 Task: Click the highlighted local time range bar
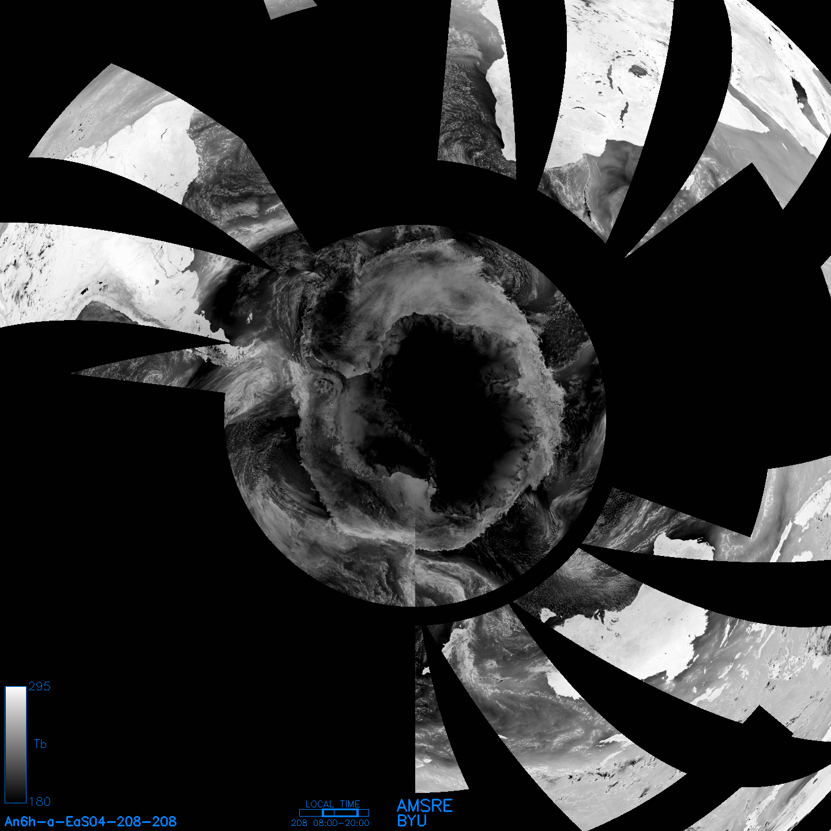[340, 813]
